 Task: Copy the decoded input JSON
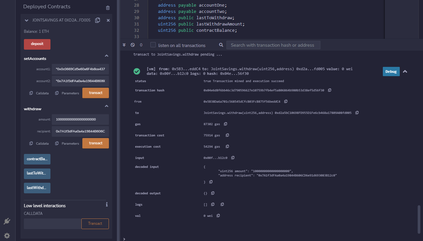pos(211,182)
